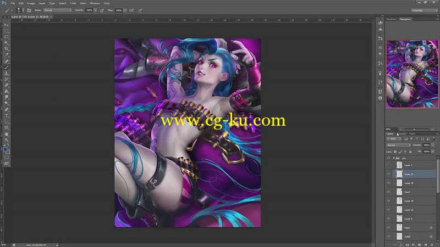Select the Pen tool
440x247 pixels.
click(6, 109)
